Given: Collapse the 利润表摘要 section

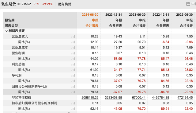Looking at the screenshot, I should click(x=6, y=31).
